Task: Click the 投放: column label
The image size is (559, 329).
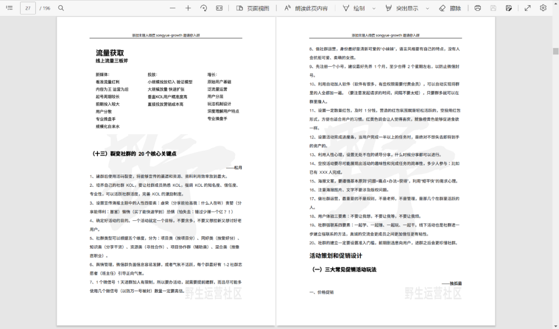Action: tap(152, 74)
